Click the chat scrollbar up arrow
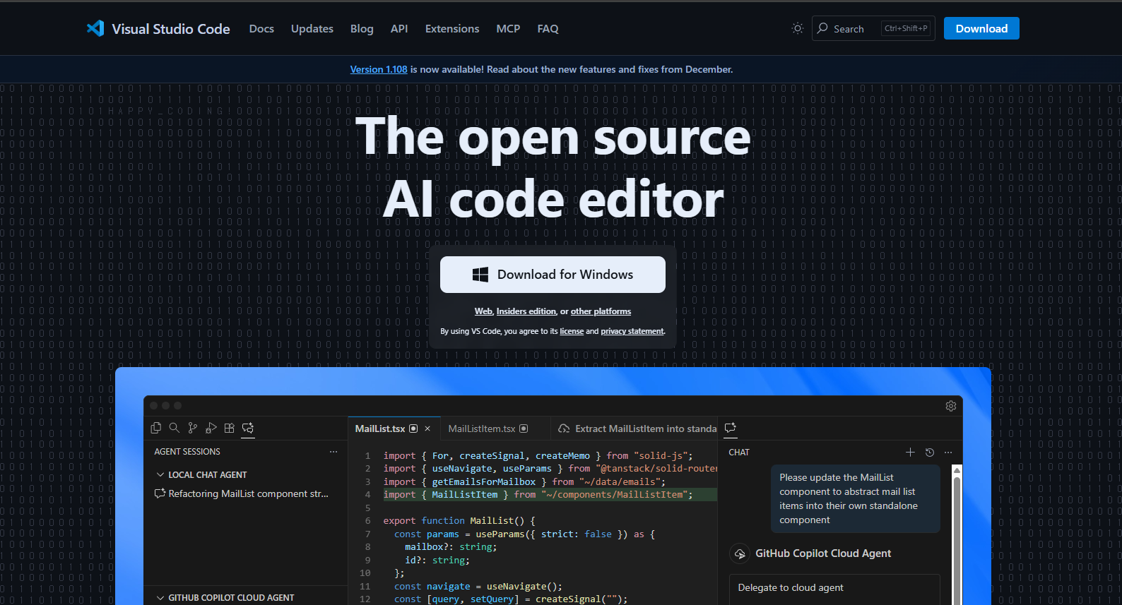The width and height of the screenshot is (1122, 605). pyautogui.click(x=957, y=470)
